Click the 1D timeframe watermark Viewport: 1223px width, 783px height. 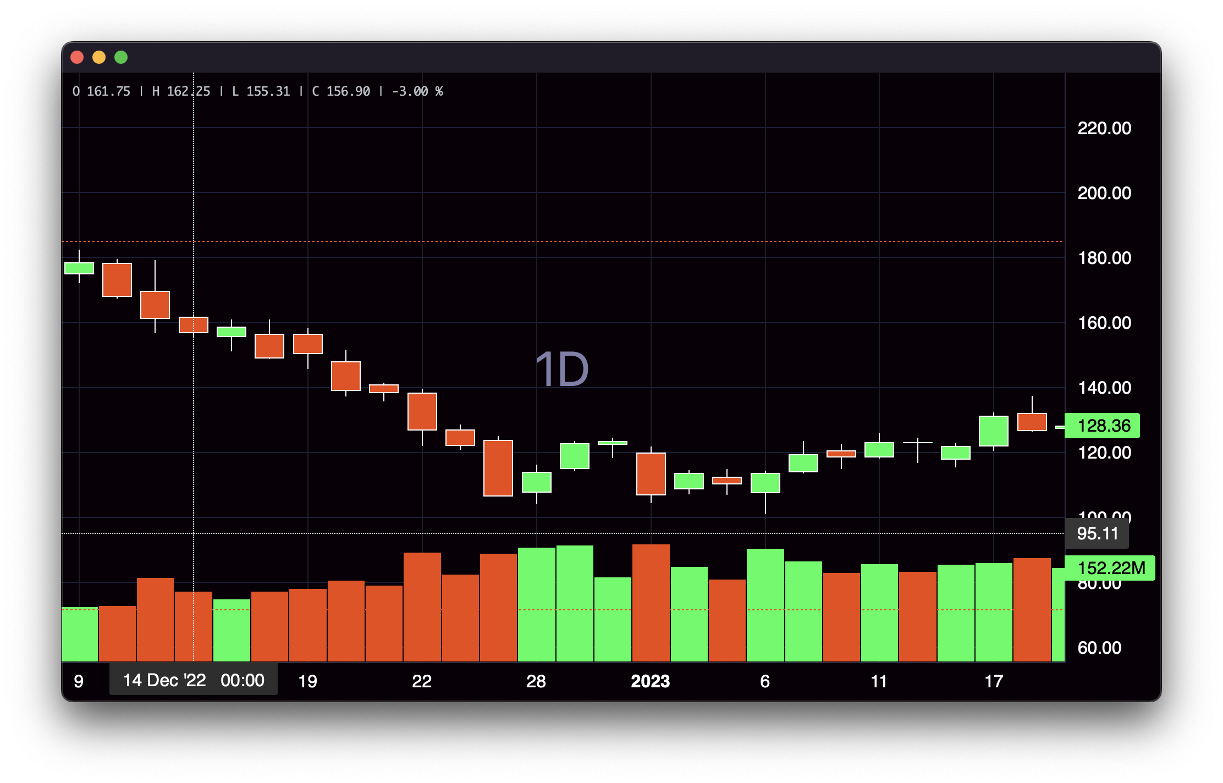tap(562, 369)
